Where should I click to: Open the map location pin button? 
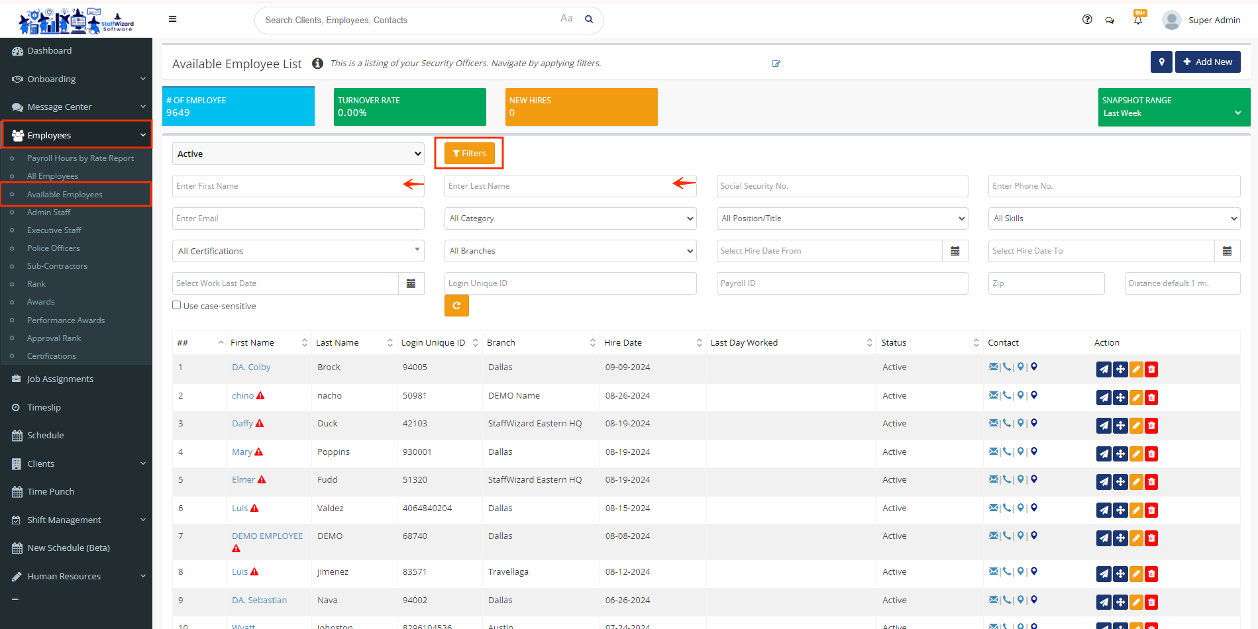[1161, 62]
